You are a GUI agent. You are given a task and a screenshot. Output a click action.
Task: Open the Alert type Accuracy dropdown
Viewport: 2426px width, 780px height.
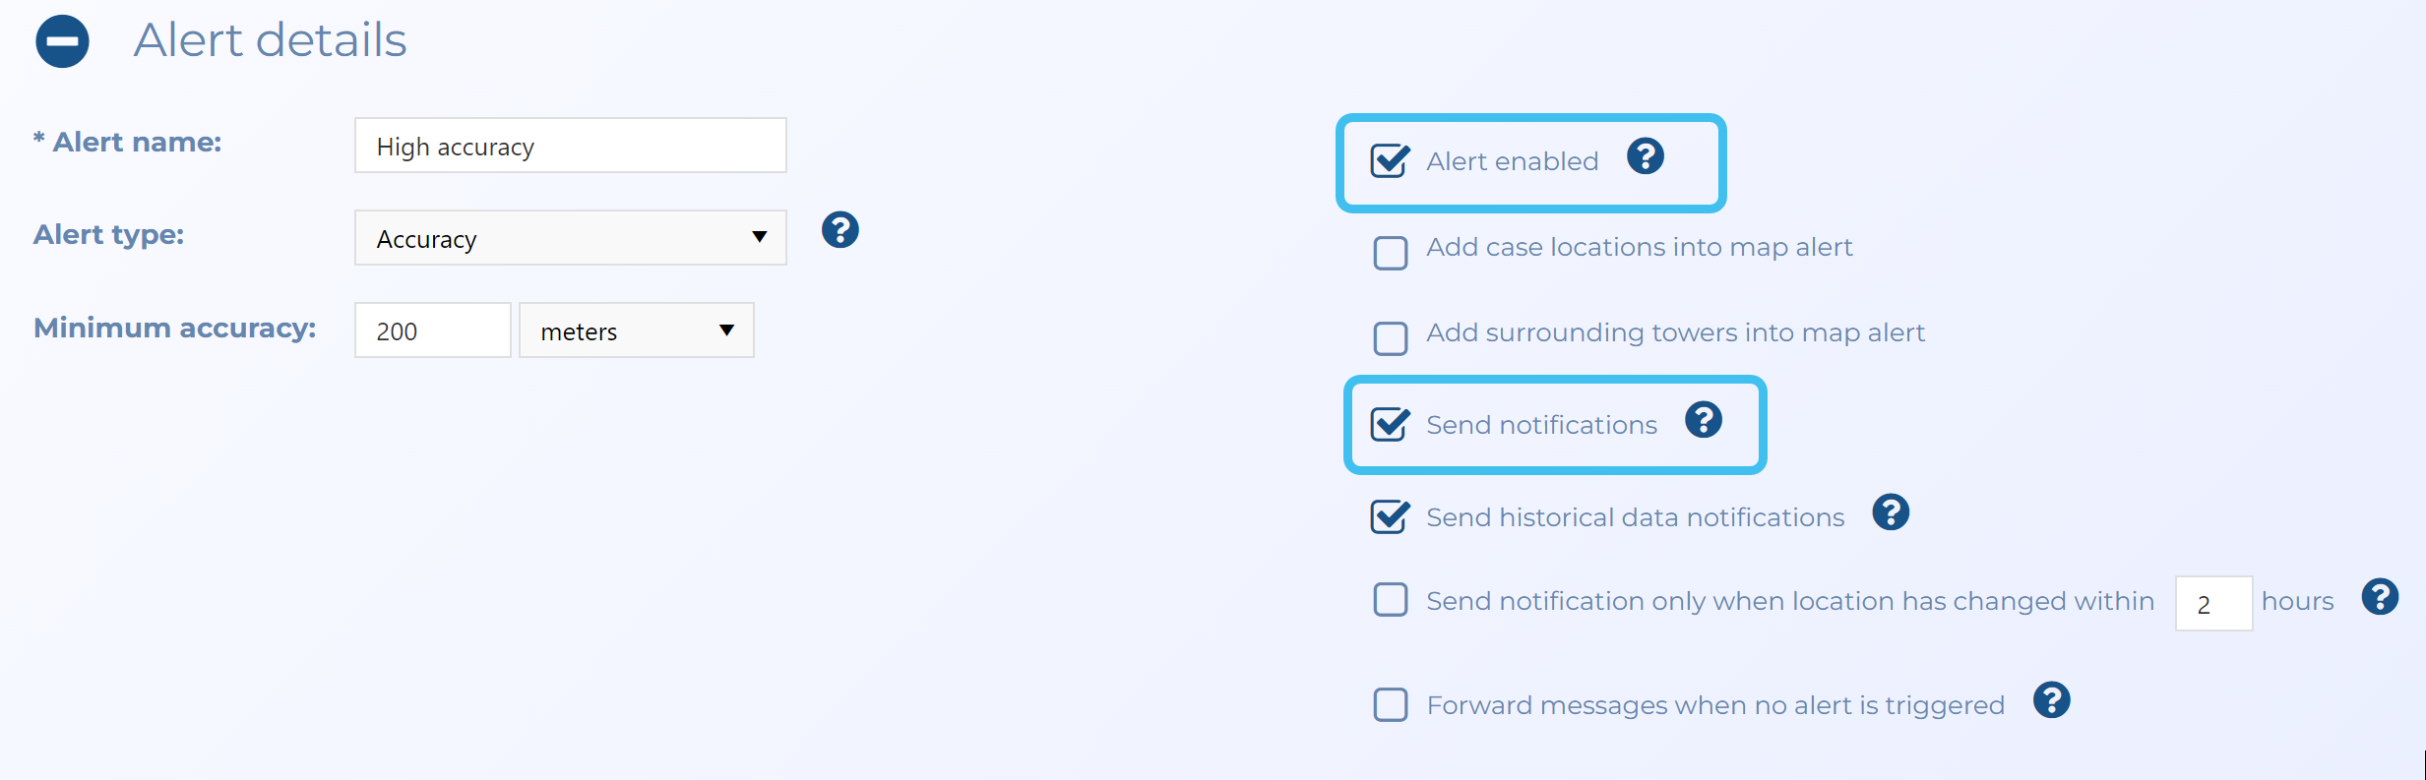[x=570, y=237]
